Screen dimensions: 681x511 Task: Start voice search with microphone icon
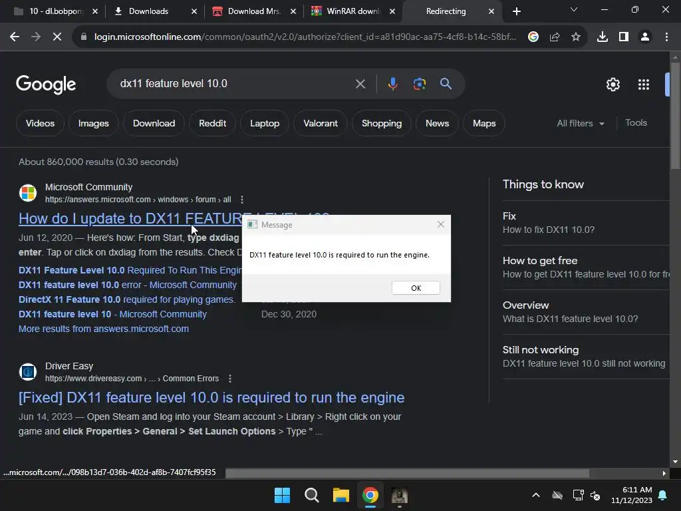click(x=392, y=84)
